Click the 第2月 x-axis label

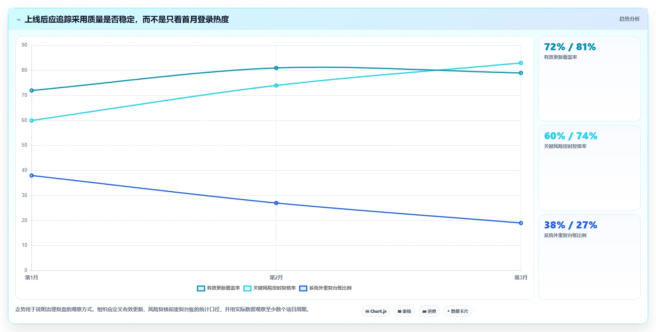(276, 277)
